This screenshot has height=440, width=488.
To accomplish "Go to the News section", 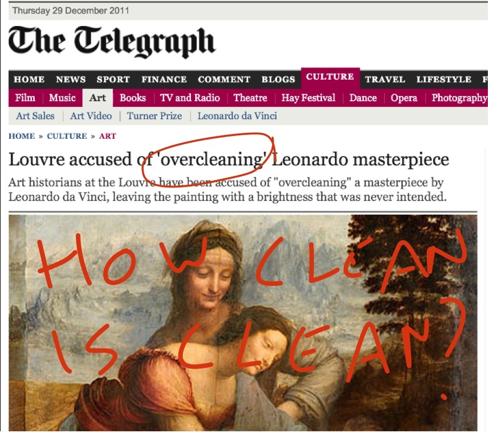I will click(70, 80).
